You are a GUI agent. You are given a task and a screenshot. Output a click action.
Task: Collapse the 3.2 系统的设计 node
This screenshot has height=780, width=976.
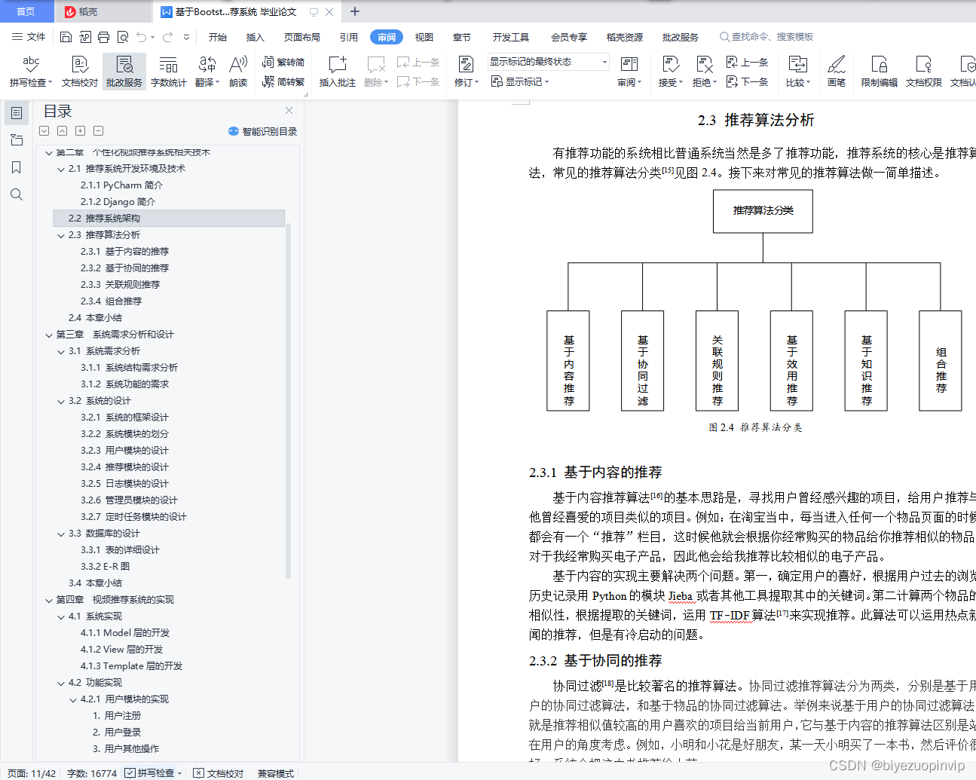[62, 401]
